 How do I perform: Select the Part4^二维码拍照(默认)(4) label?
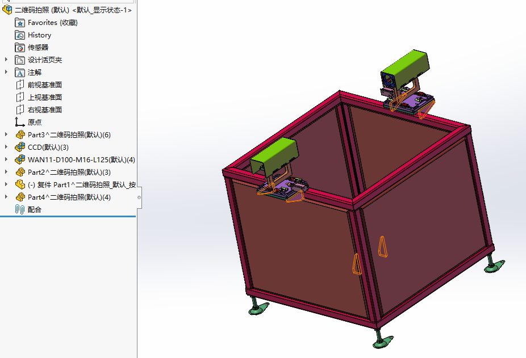[x=69, y=197]
